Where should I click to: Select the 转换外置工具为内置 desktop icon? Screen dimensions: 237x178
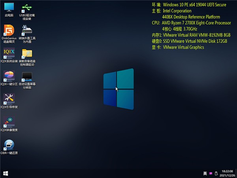[x=27, y=30]
